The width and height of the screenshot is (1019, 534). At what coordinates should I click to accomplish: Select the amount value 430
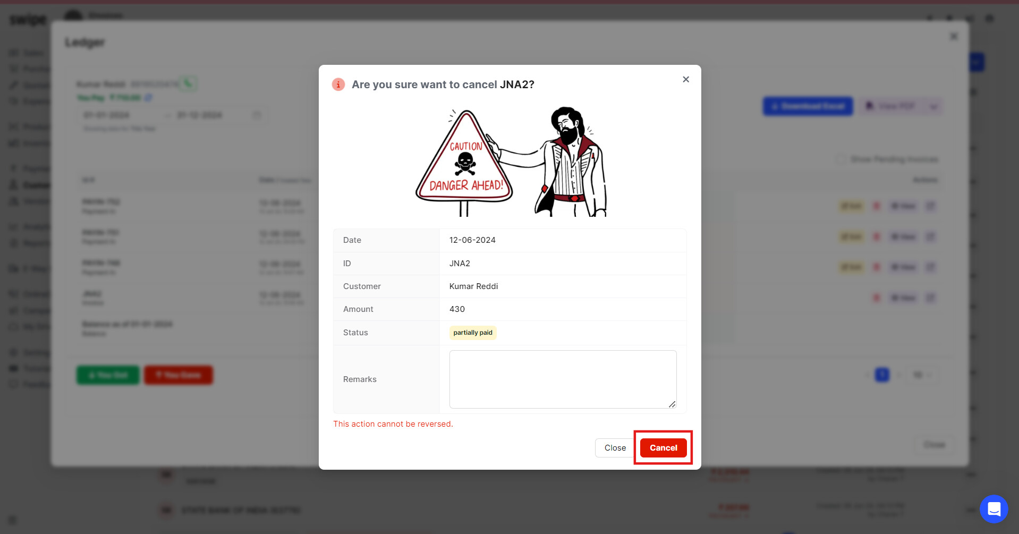point(457,309)
